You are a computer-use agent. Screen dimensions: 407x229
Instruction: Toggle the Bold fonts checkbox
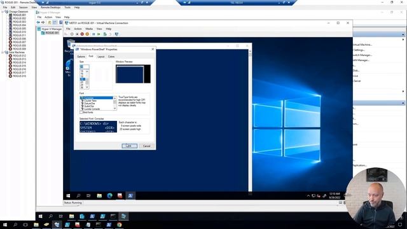tap(81, 113)
